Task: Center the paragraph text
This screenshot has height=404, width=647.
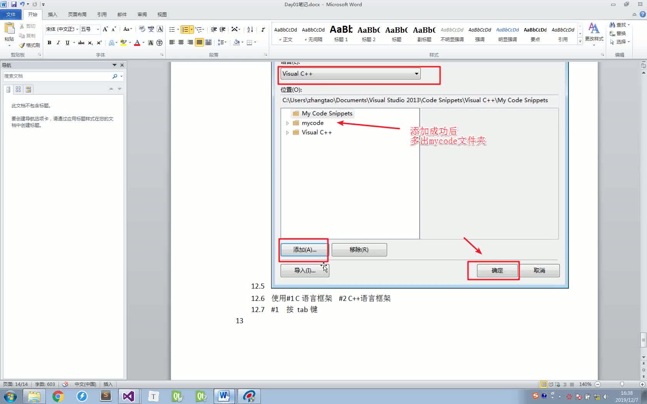Action: [x=181, y=42]
